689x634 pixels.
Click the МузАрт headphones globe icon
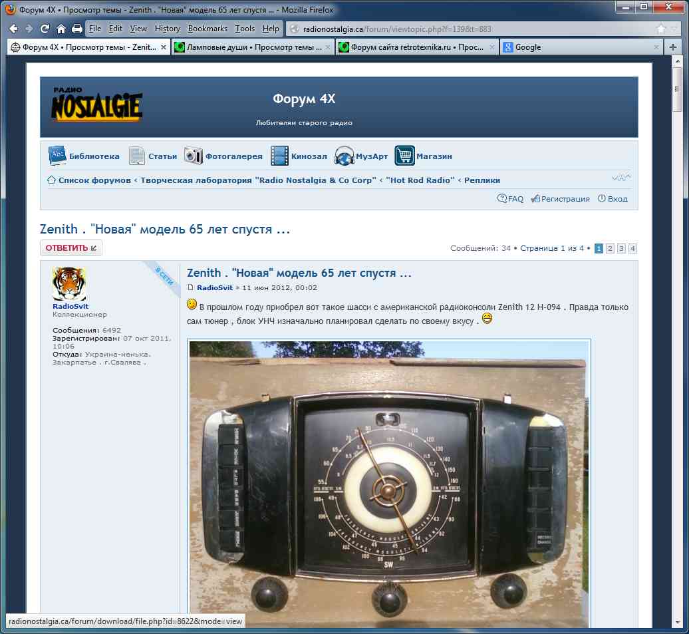[x=344, y=156]
